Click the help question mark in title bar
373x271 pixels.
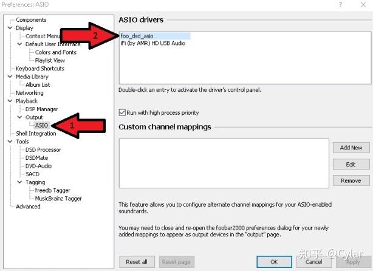340,5
